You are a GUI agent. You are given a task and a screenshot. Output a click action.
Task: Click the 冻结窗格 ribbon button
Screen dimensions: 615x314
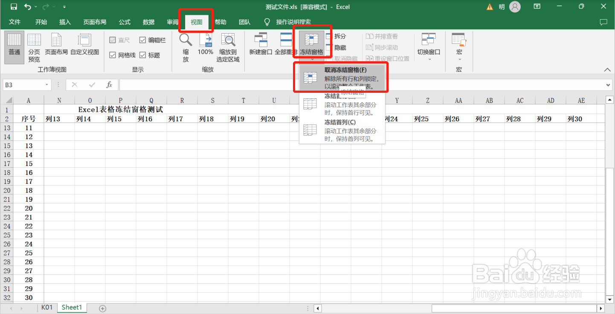pyautogui.click(x=311, y=46)
